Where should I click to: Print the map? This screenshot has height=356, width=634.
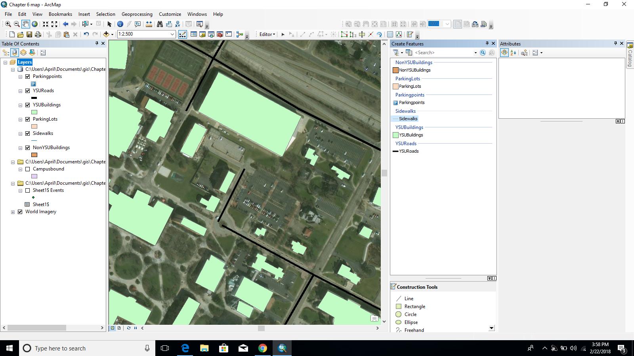coord(38,34)
